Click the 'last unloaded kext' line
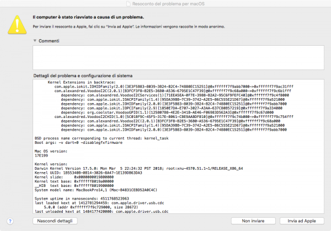The width and height of the screenshot is (331, 231). tap(102, 211)
